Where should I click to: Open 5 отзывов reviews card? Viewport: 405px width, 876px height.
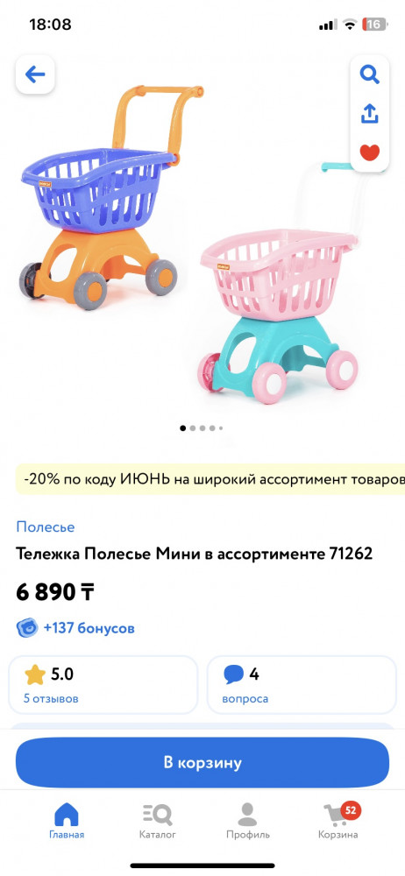click(x=103, y=685)
